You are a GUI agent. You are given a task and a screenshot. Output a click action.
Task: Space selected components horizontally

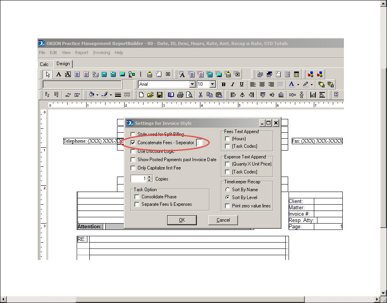point(293,95)
